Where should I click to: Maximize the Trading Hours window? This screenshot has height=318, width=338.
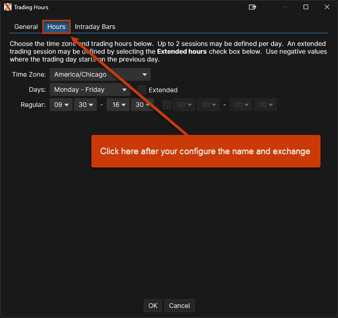pyautogui.click(x=306, y=7)
